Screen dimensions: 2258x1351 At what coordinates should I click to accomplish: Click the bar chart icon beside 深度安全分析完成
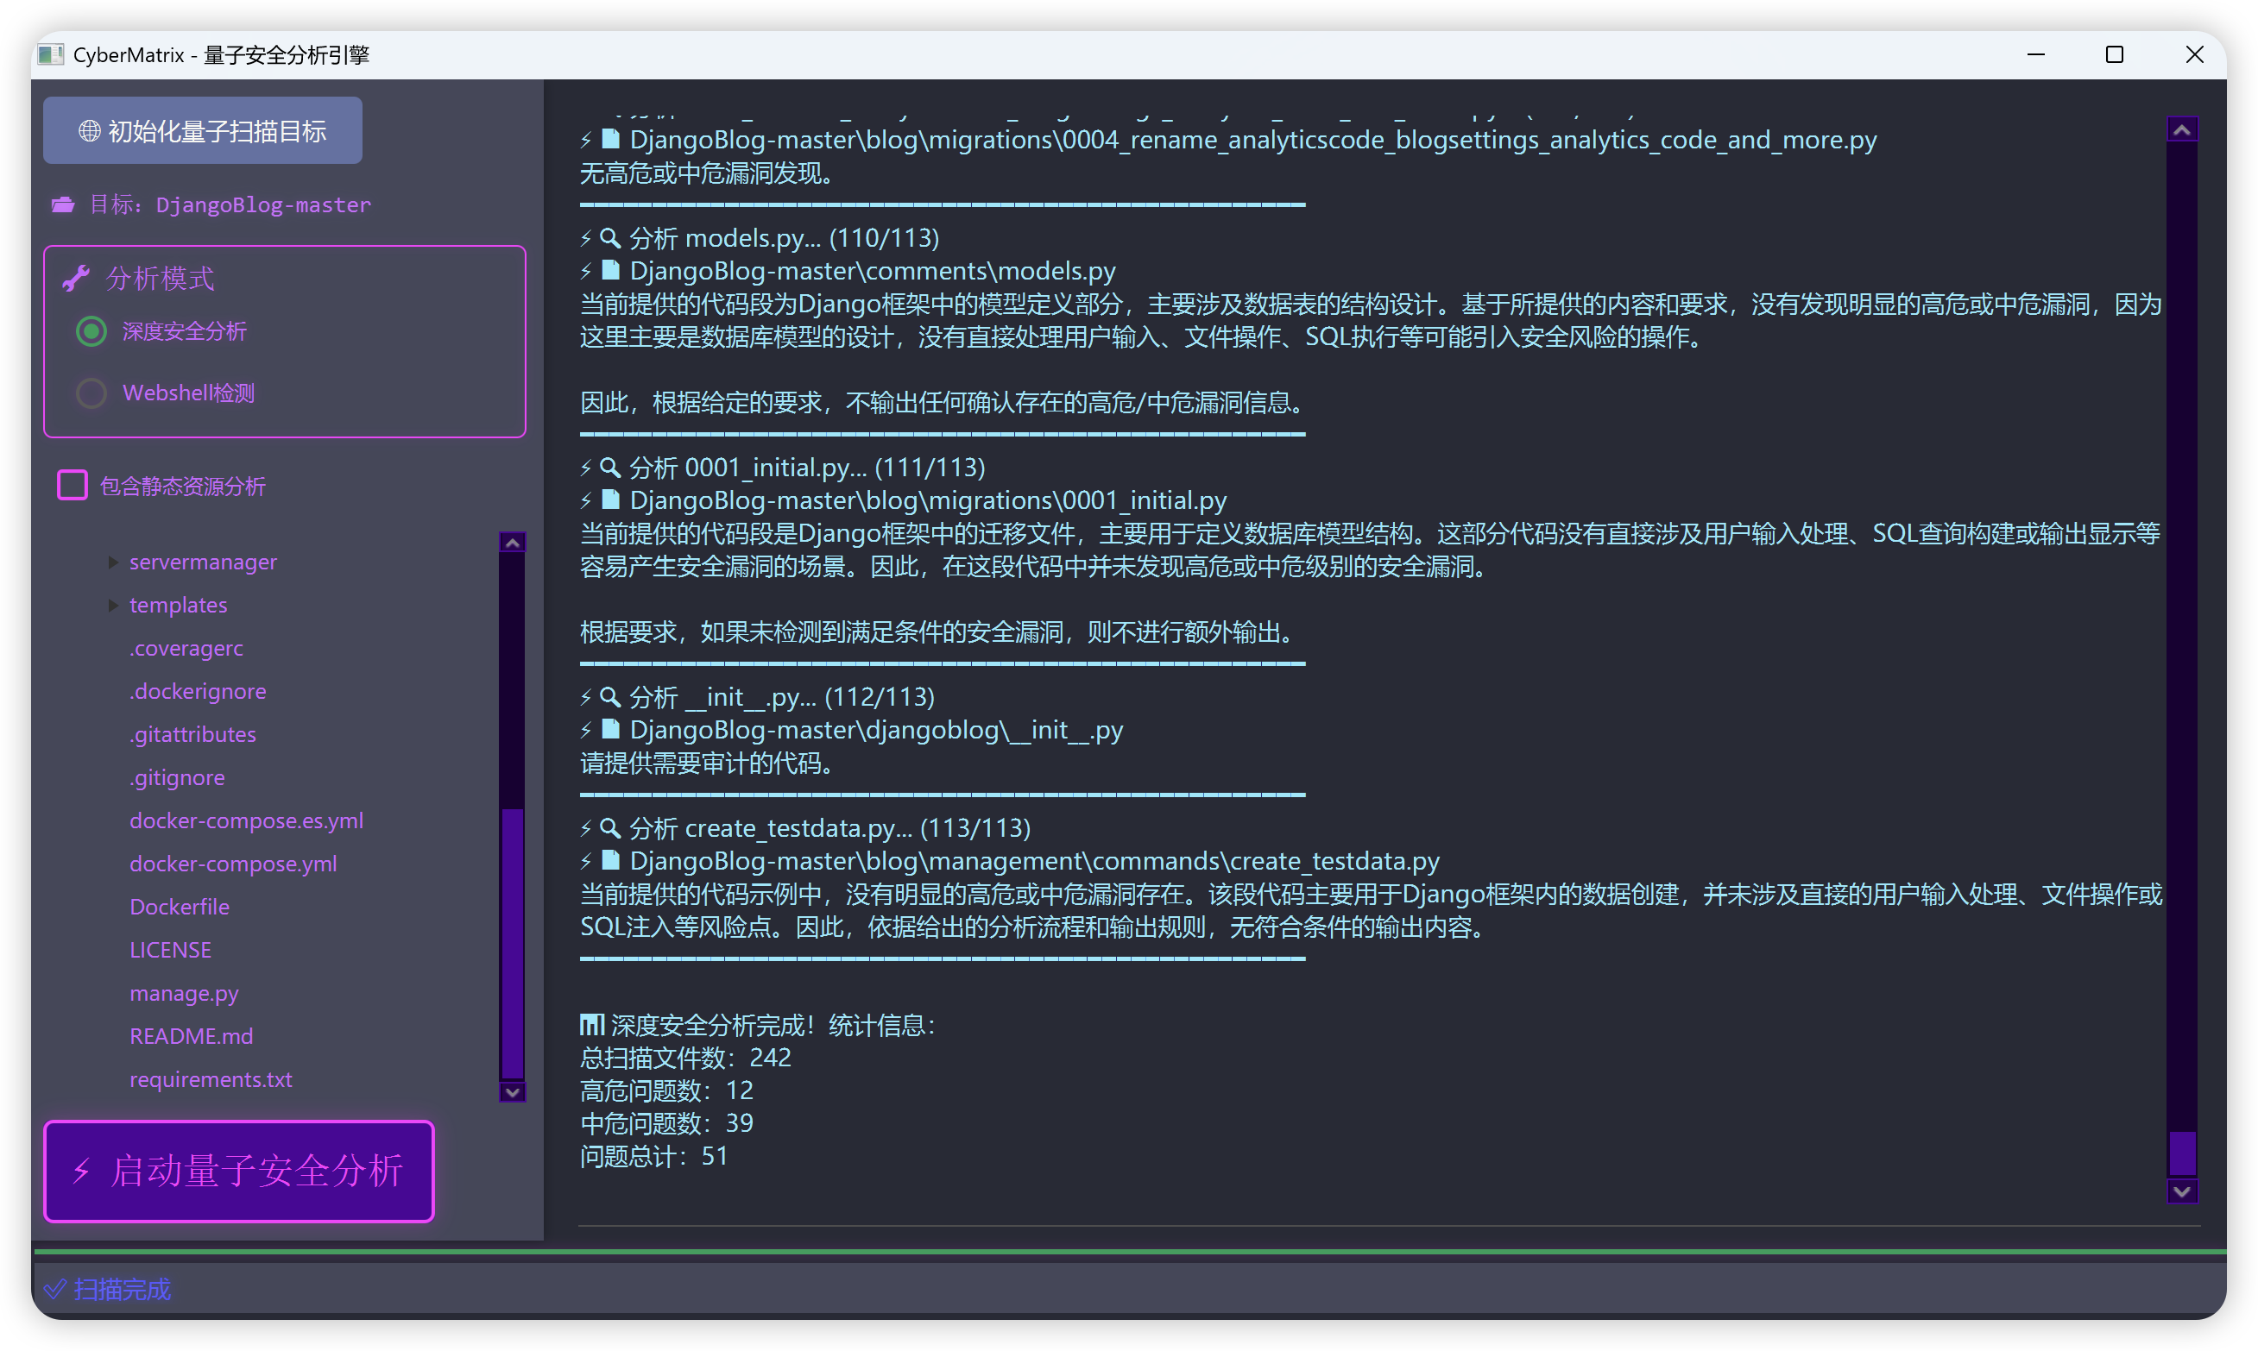[591, 1024]
